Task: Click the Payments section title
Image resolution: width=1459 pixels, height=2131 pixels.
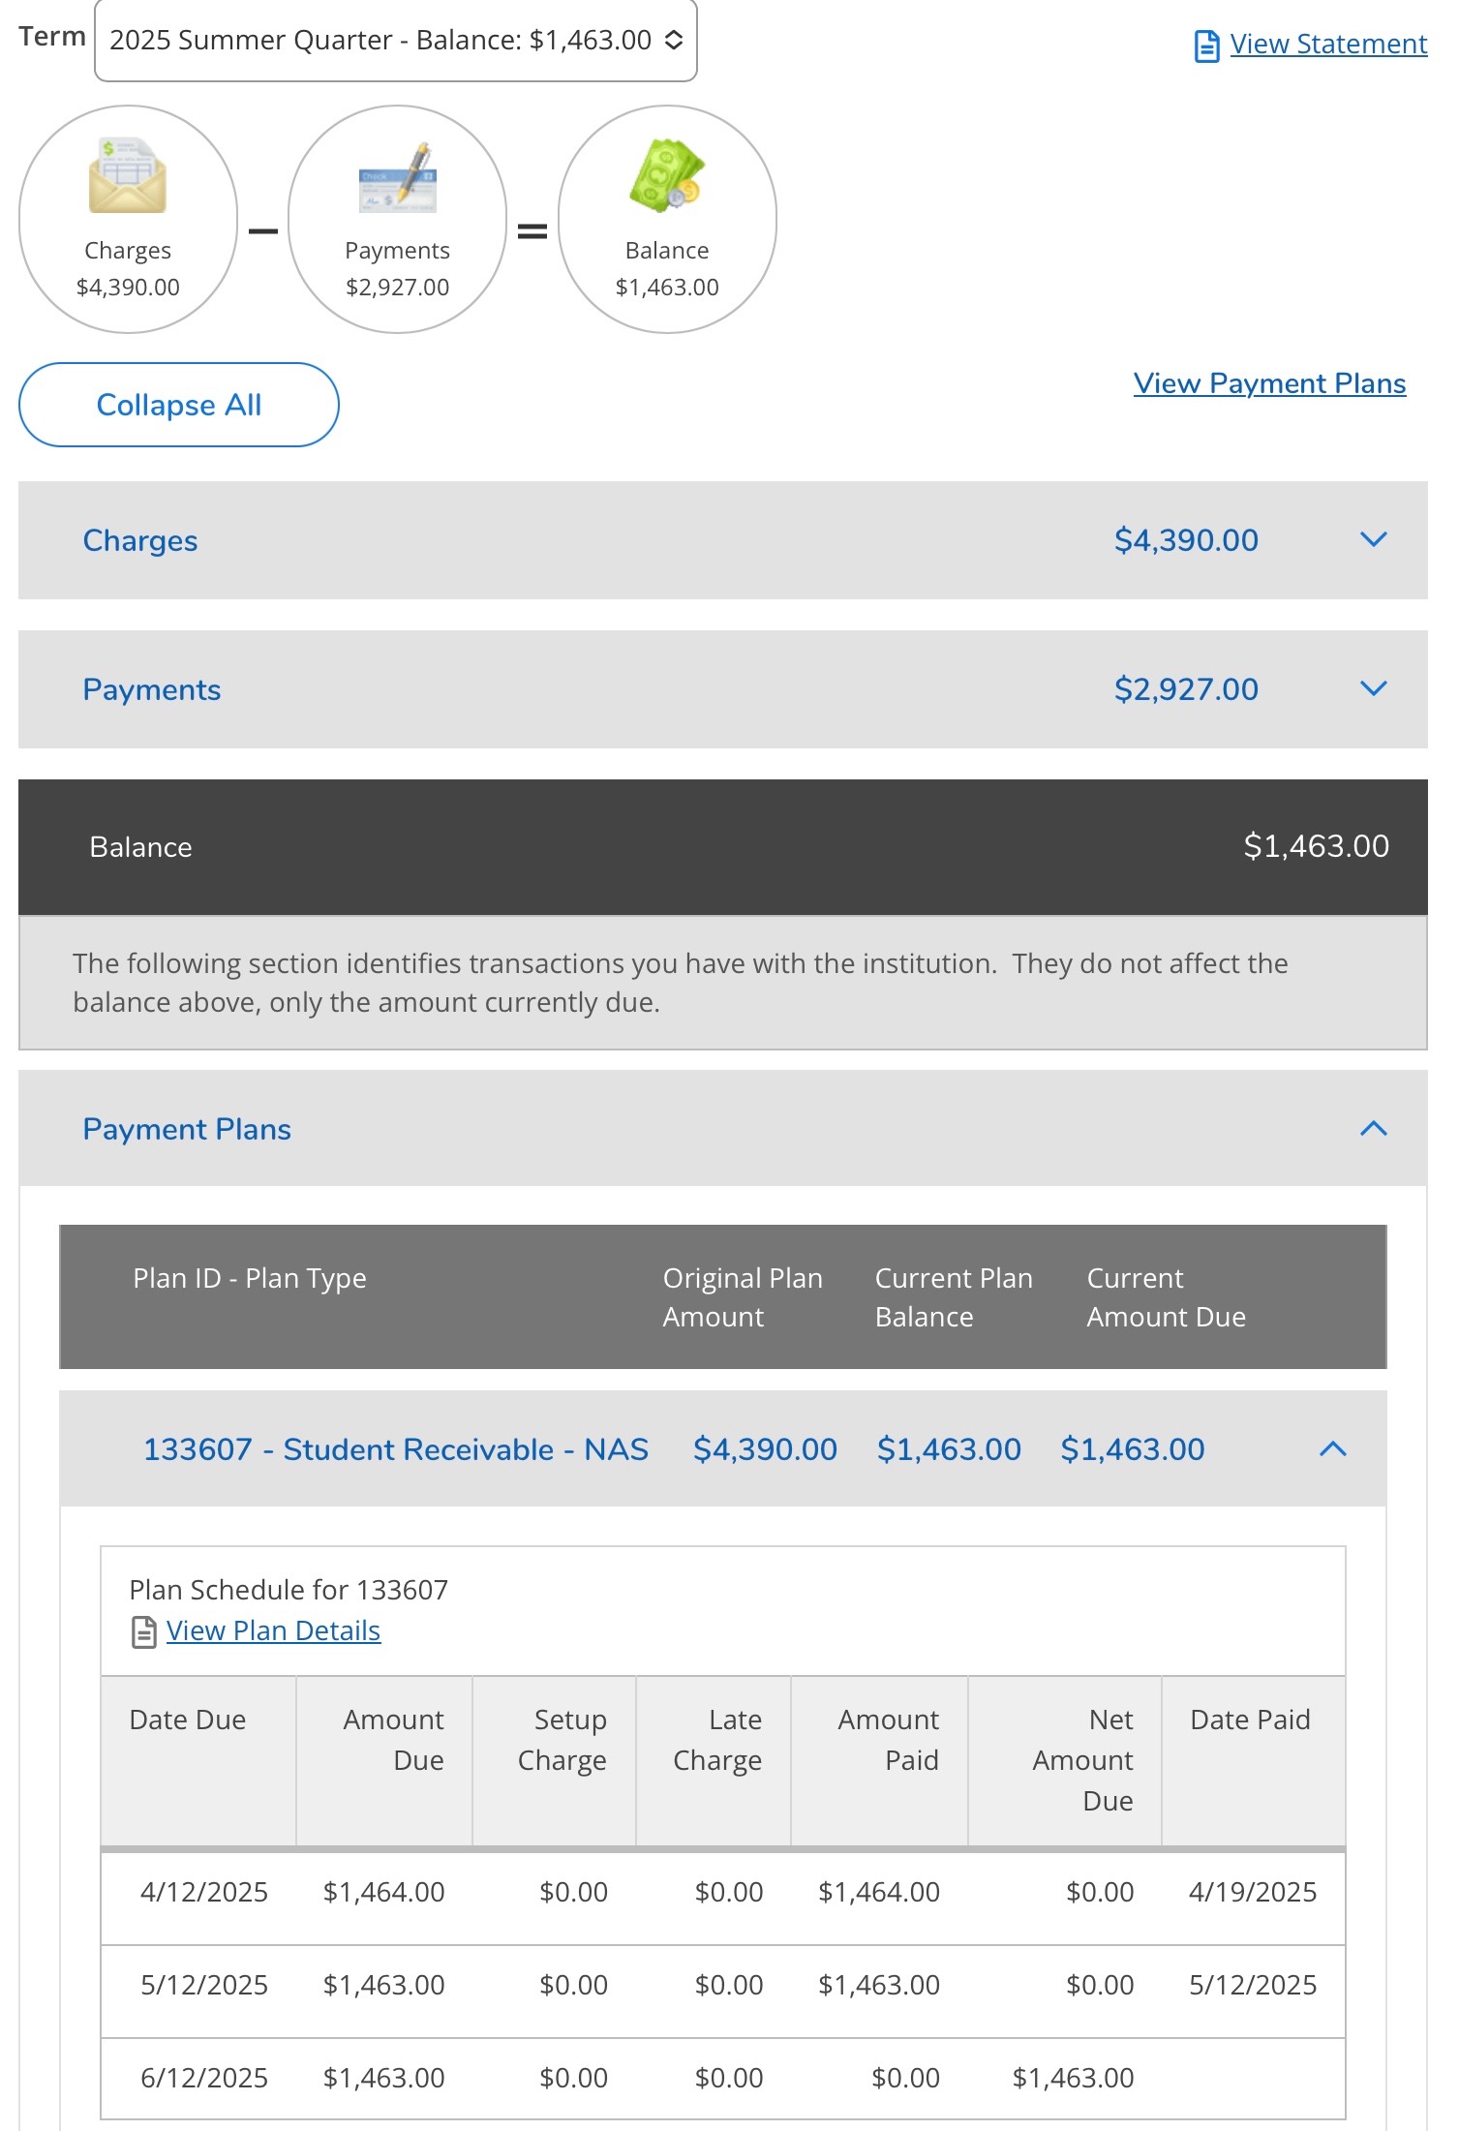Action: pyautogui.click(x=152, y=690)
